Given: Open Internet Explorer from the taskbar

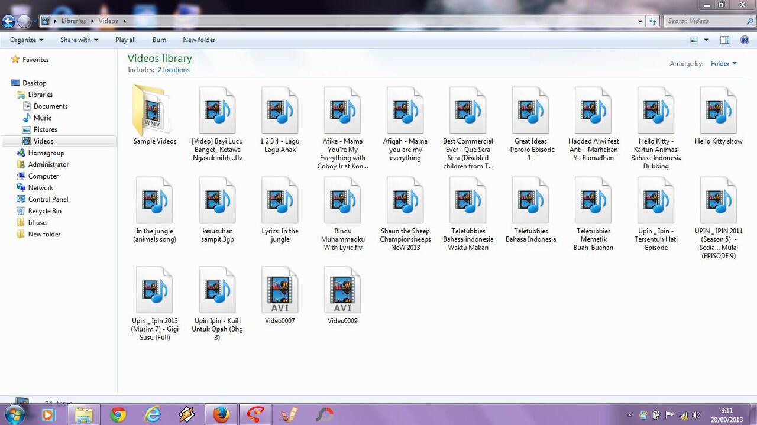Looking at the screenshot, I should pos(153,415).
